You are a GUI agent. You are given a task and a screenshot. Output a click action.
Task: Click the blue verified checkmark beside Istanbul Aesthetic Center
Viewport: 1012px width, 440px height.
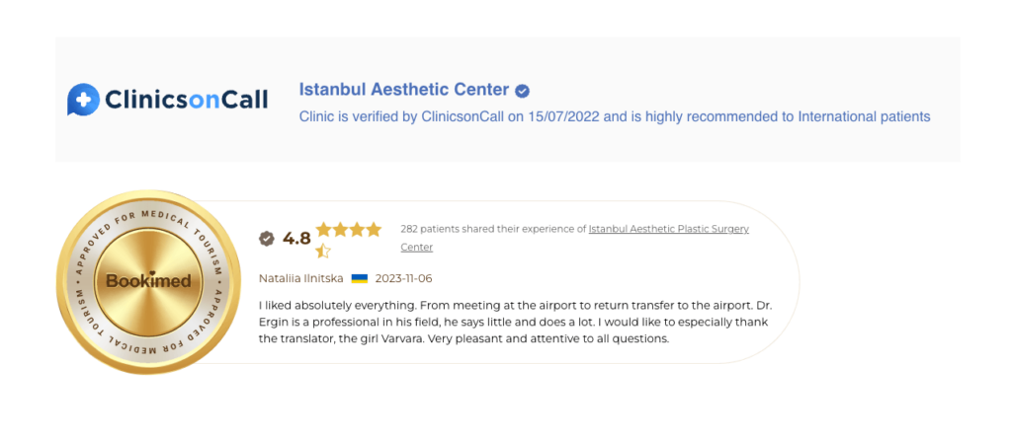522,91
